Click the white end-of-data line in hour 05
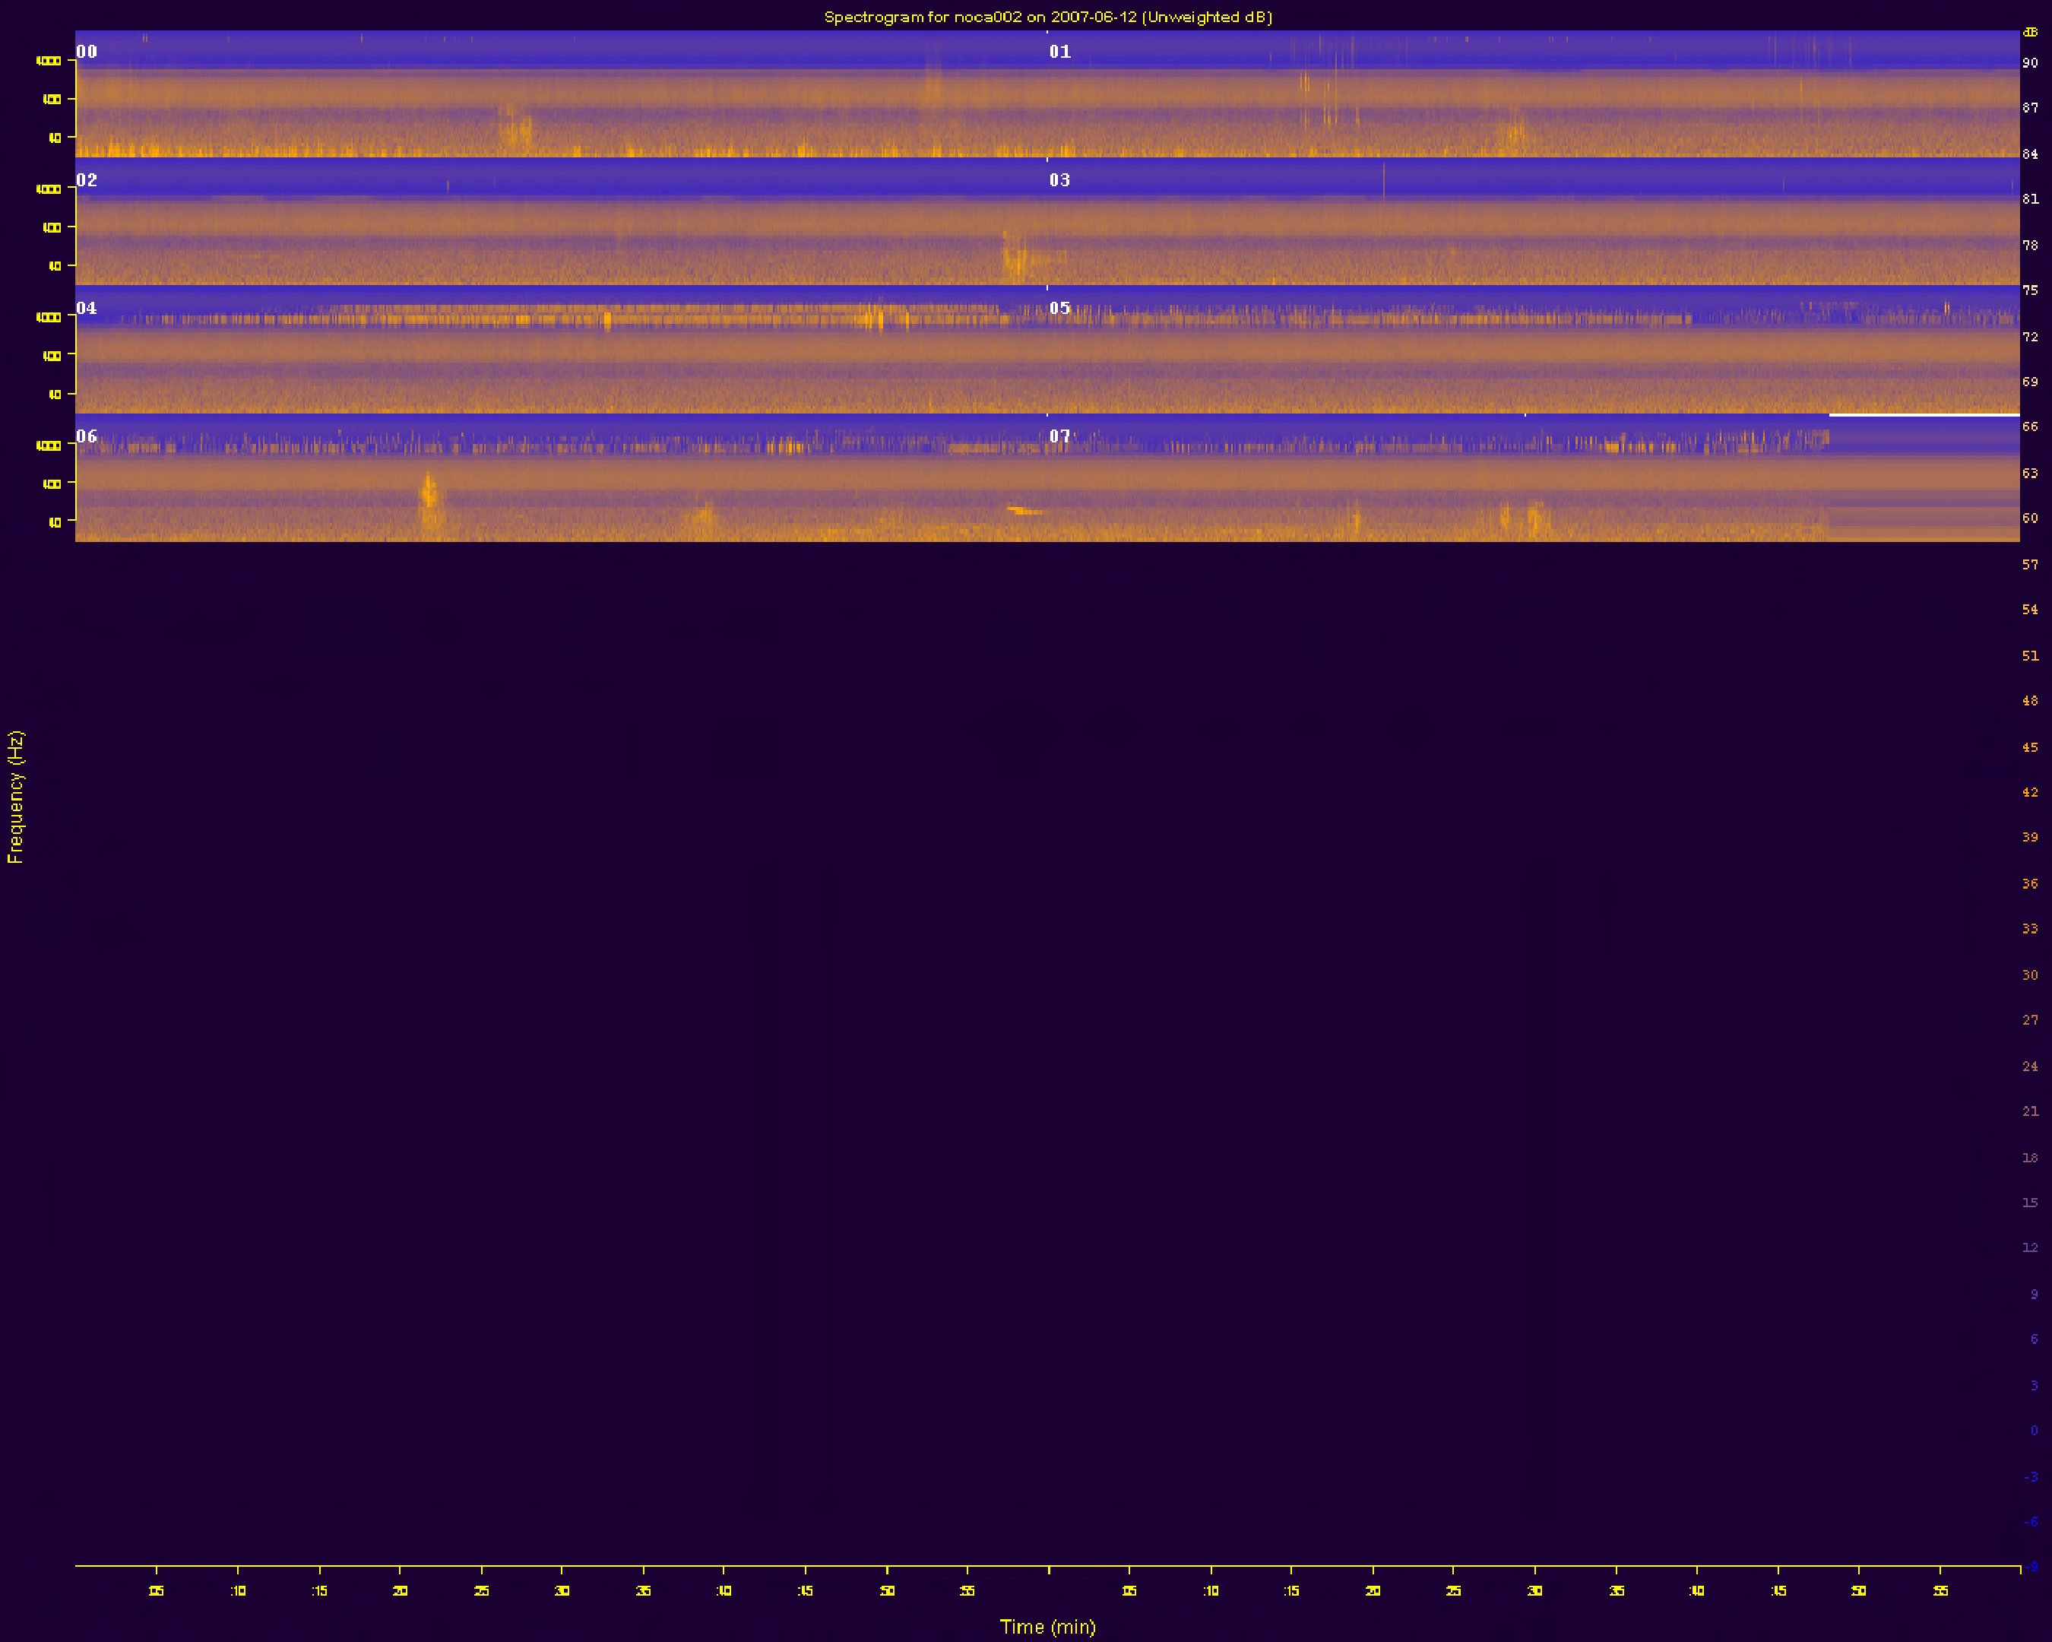This screenshot has height=1642, width=2052. click(x=1924, y=415)
